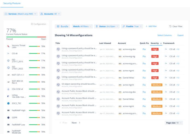Open the Accounts All filter dropdown
This screenshot has height=134, width=190.
coord(50,14)
